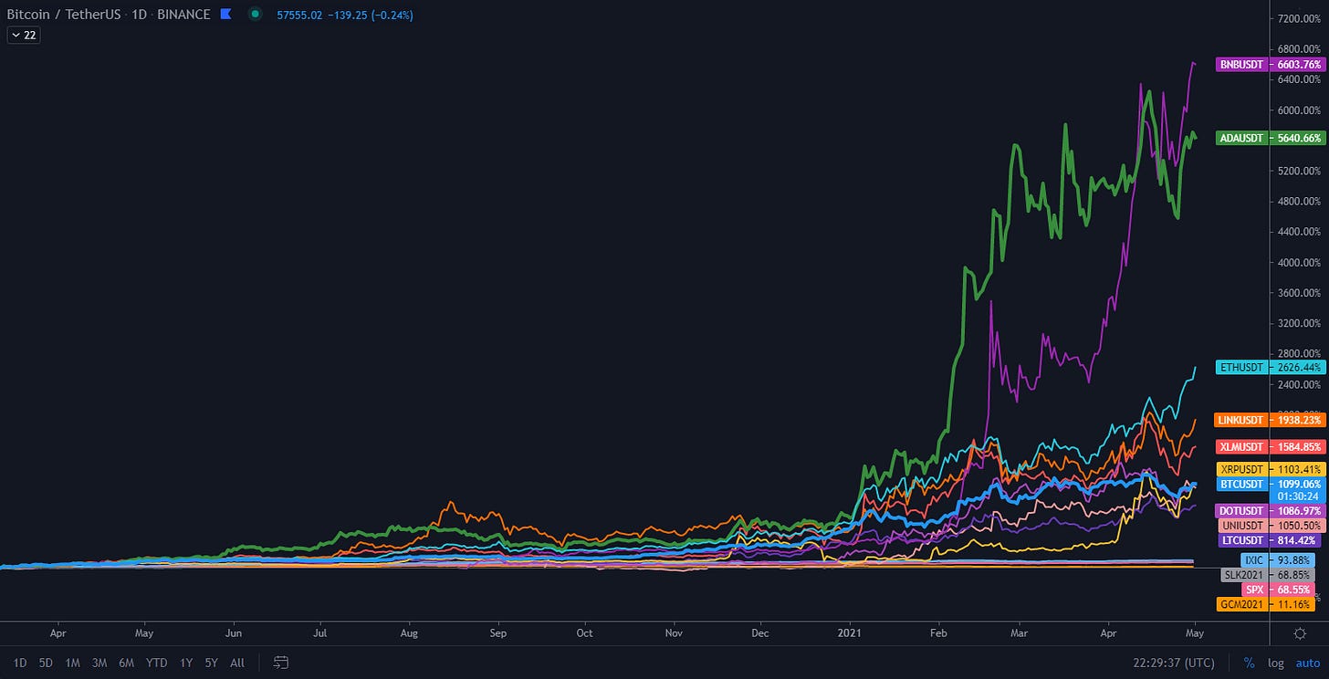The image size is (1329, 679).
Task: Select the 5Y time range
Action: point(212,663)
